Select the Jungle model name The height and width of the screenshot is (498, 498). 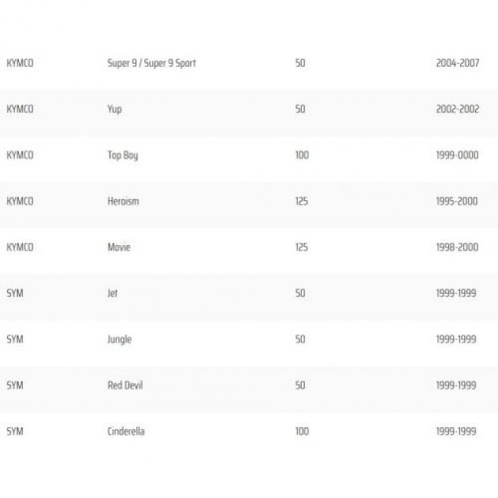[x=120, y=340]
